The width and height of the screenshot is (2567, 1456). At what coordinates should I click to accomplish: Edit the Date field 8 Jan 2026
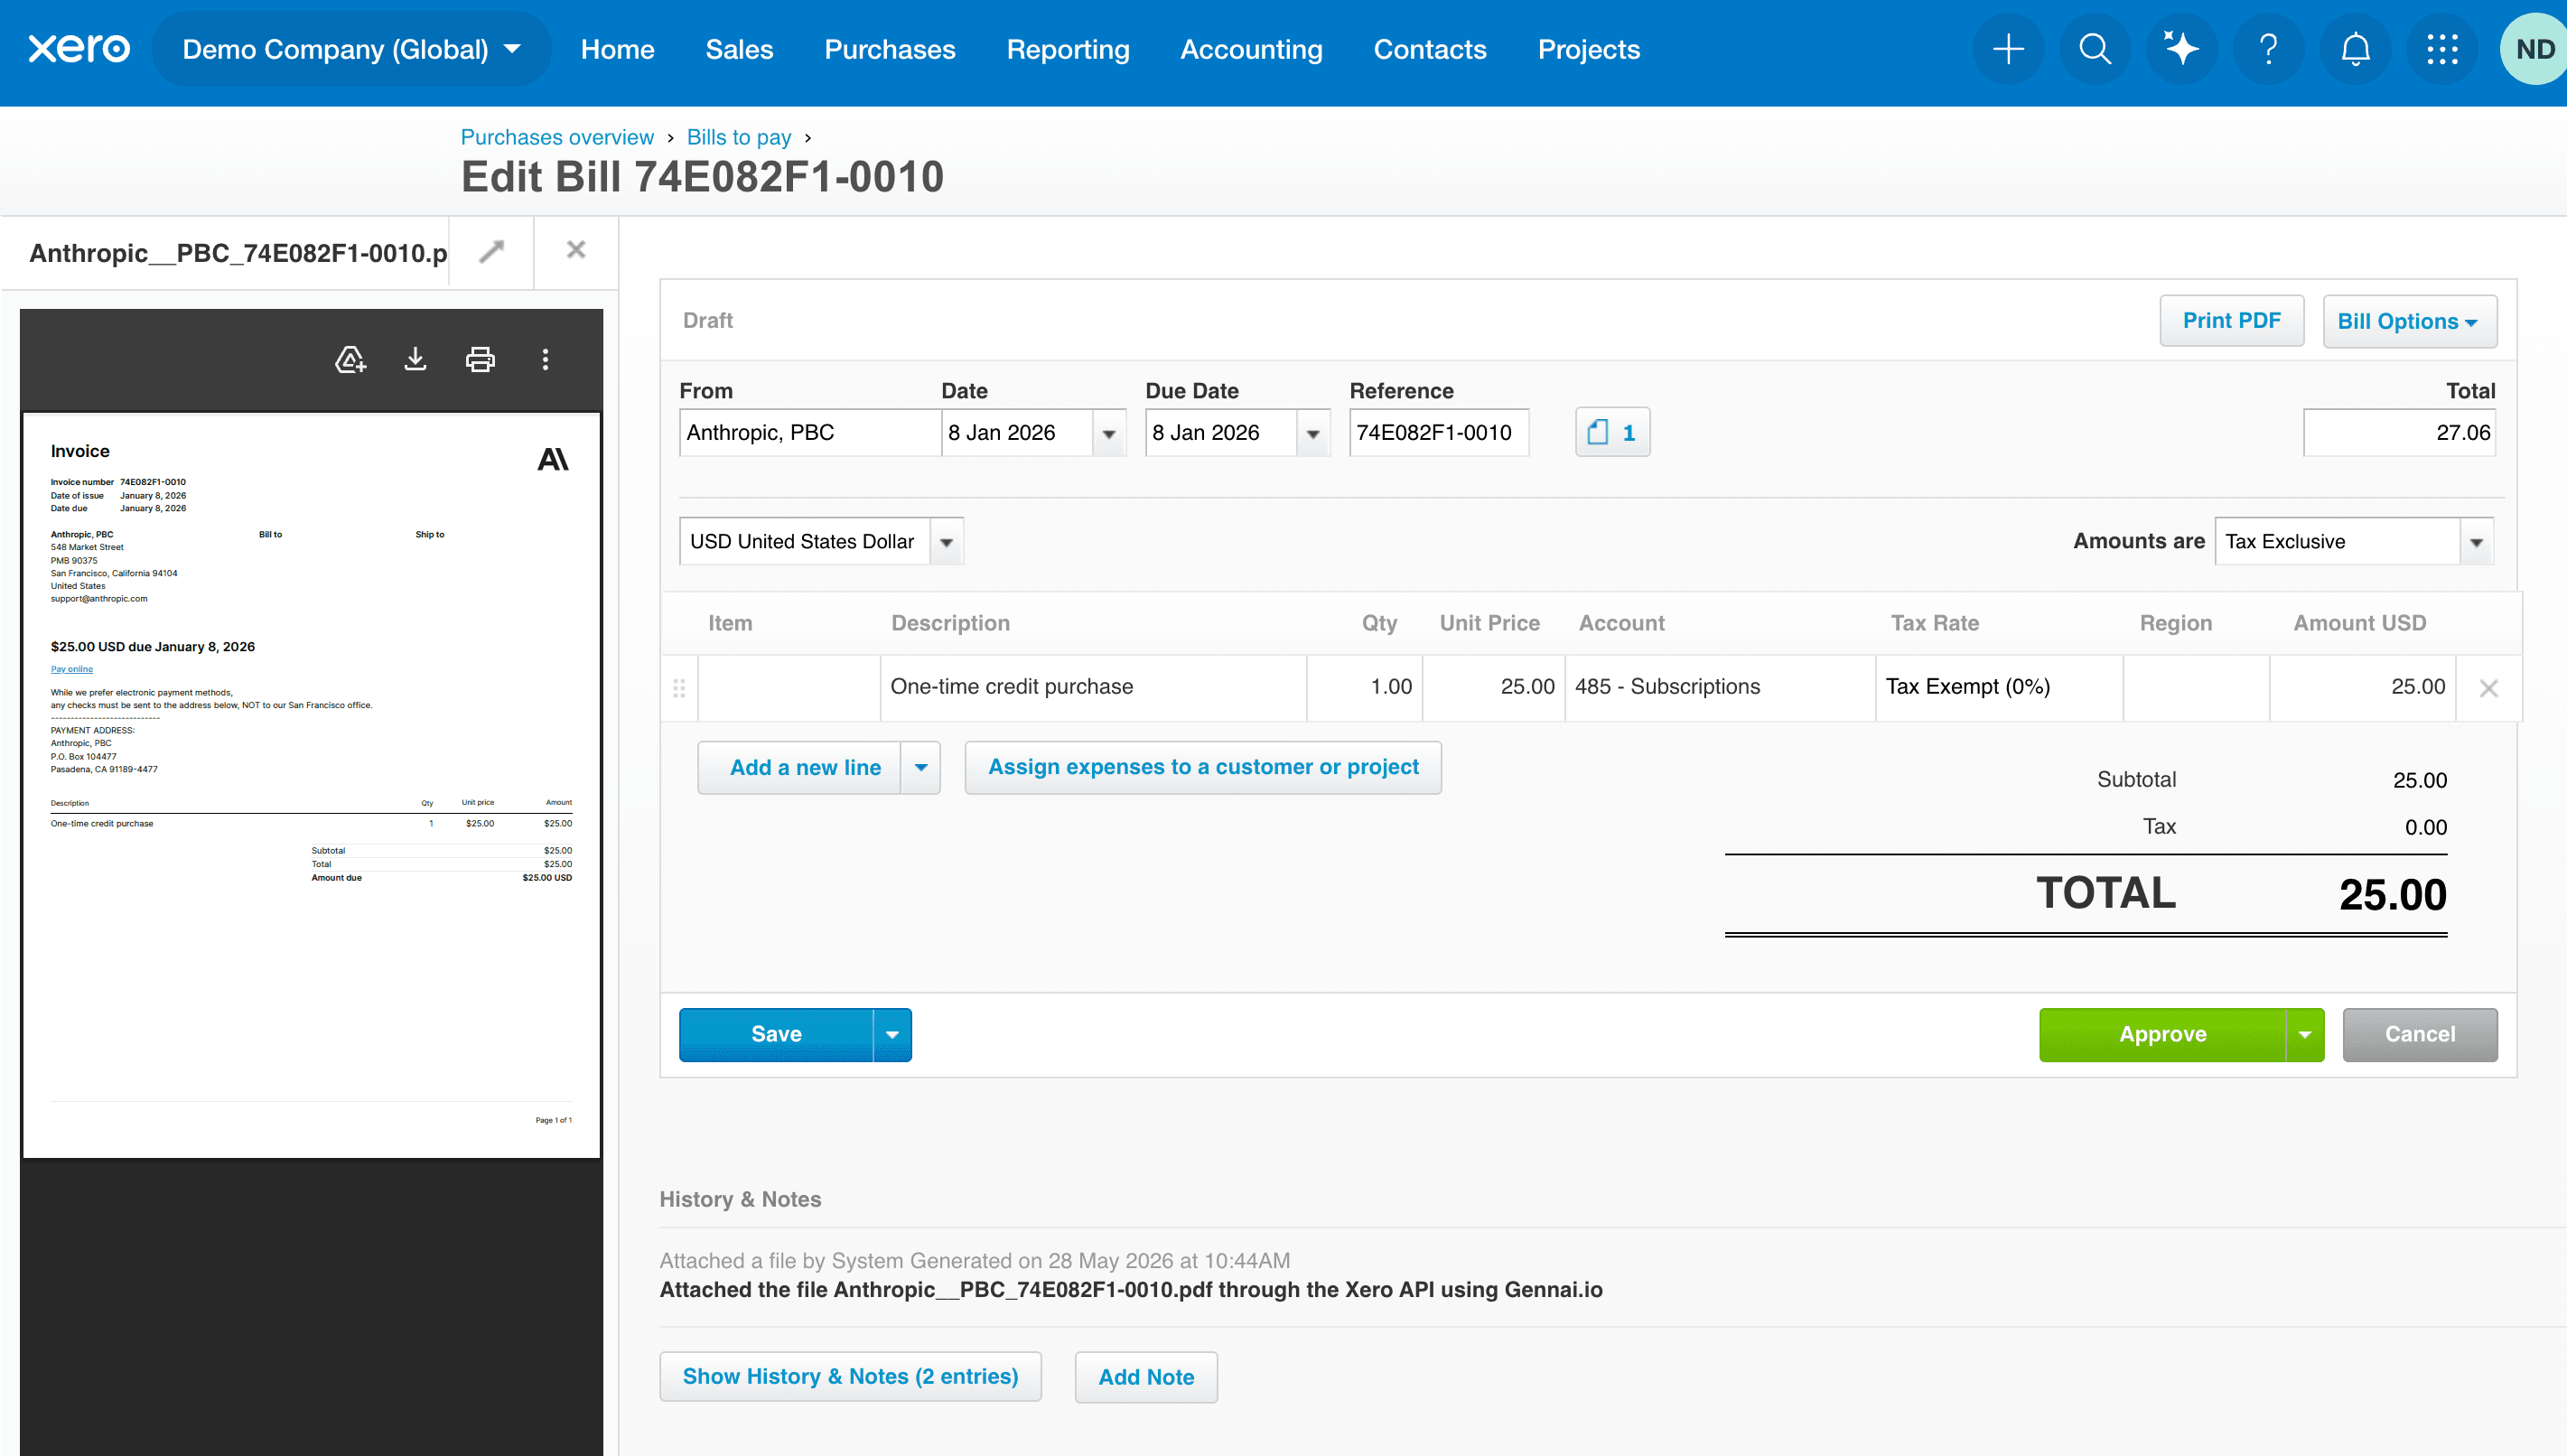pyautogui.click(x=1017, y=433)
